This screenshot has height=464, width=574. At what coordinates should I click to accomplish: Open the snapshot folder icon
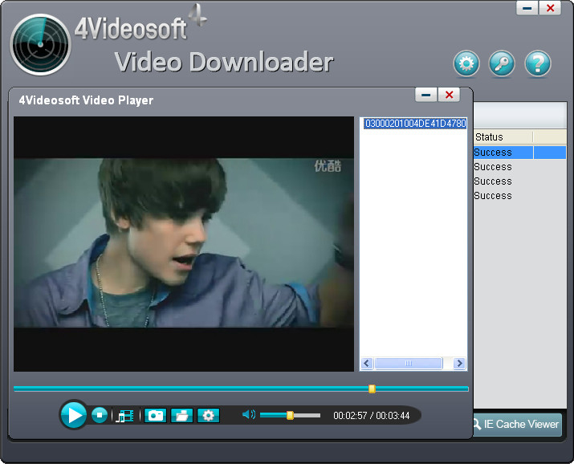pos(182,415)
